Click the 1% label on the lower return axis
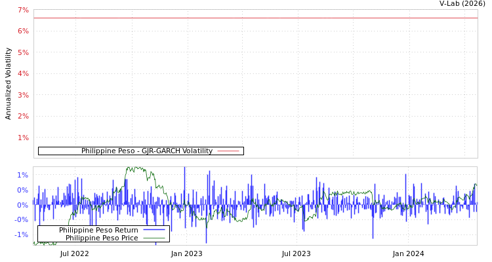The width and height of the screenshot is (492, 262). [x=23, y=175]
